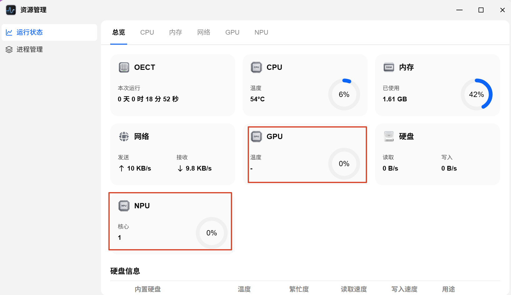Click the 用途 column header
The height and width of the screenshot is (295, 511).
click(x=449, y=289)
